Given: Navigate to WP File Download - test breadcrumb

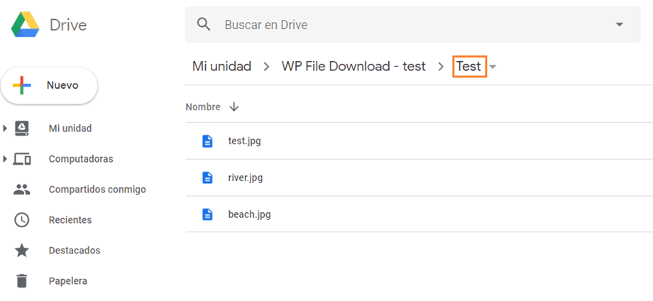Looking at the screenshot, I should (353, 67).
